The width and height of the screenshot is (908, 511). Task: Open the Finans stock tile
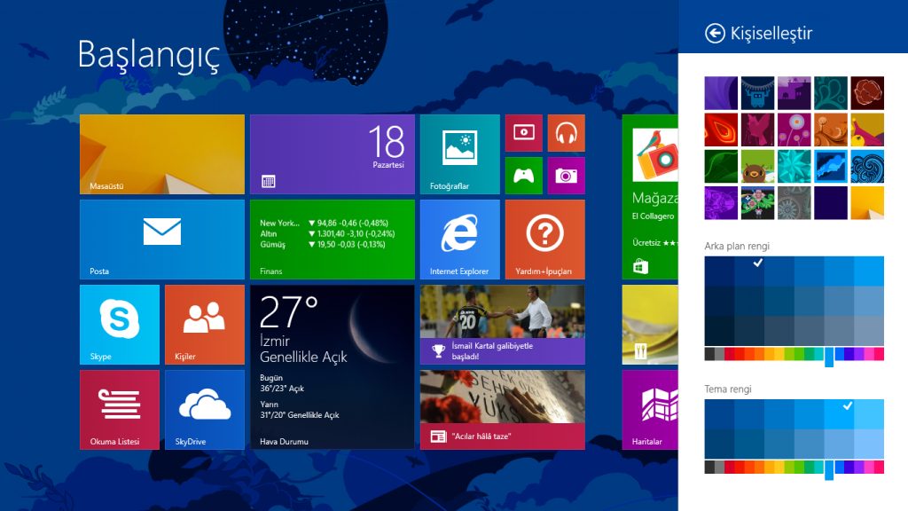[333, 240]
